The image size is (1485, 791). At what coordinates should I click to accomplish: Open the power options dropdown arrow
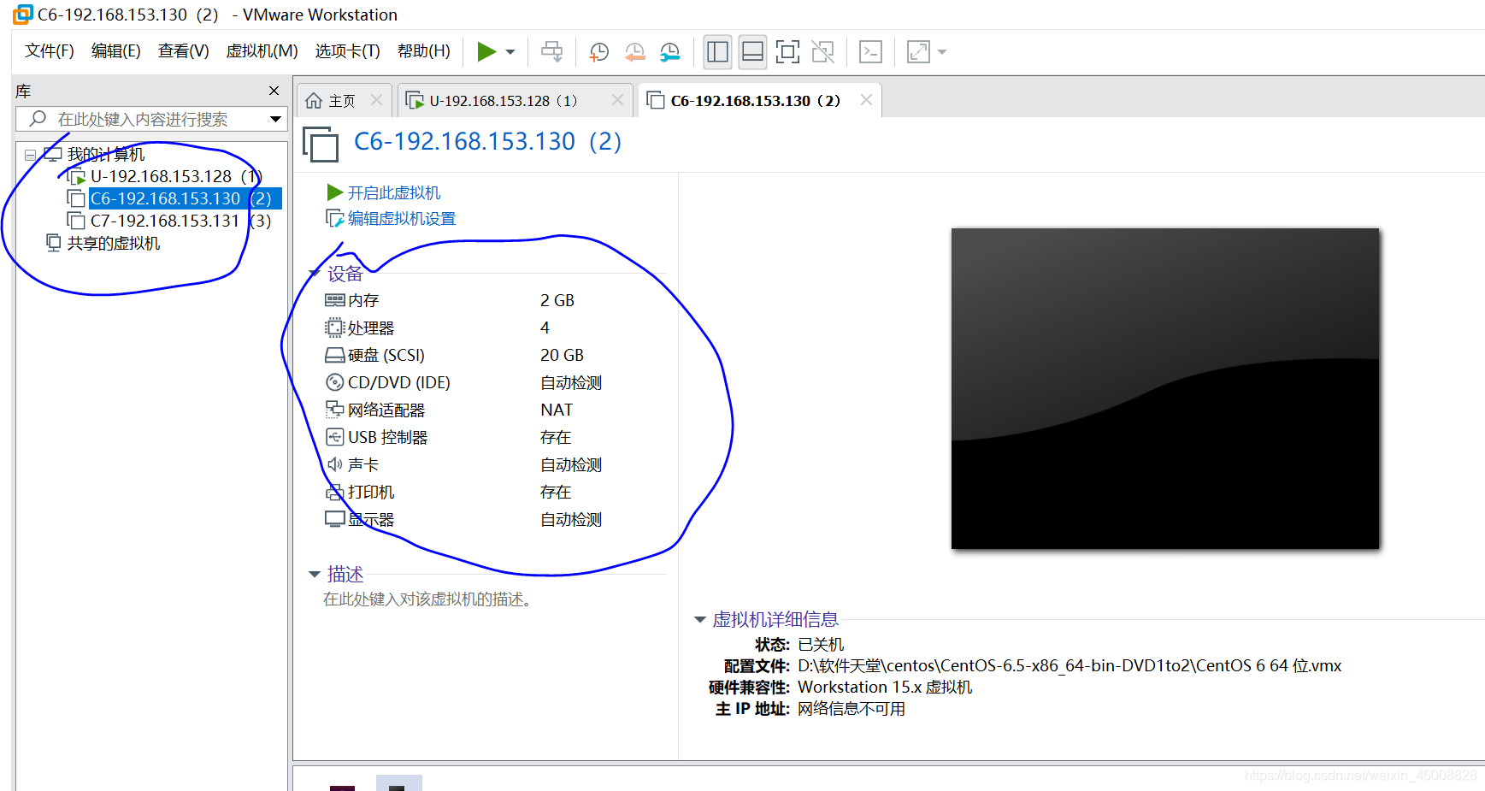(x=510, y=52)
